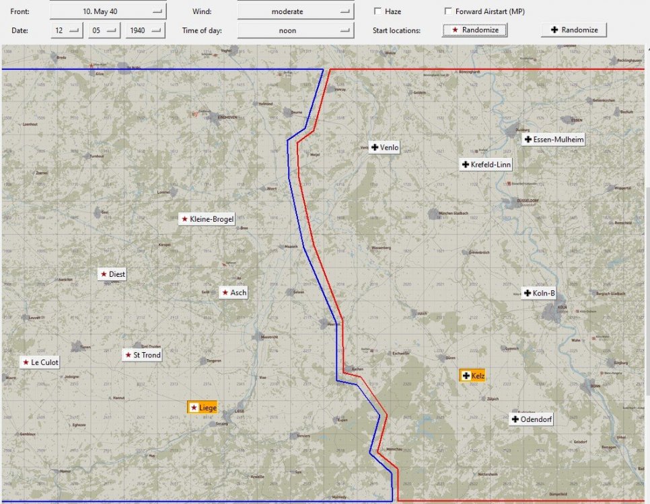Open the Front dropdown showing 10. May 40

tap(108, 11)
